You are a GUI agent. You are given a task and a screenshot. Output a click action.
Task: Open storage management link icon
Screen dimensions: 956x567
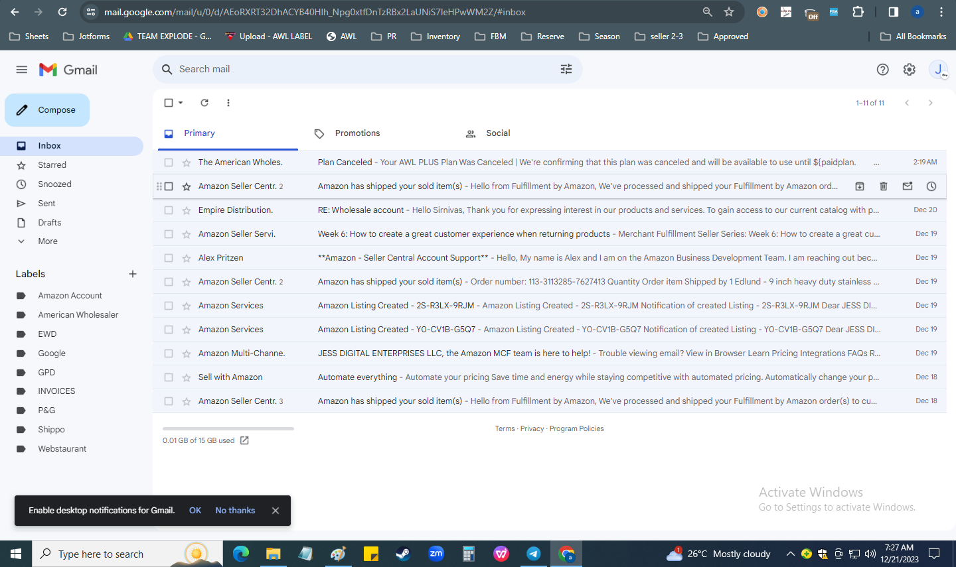click(x=244, y=440)
